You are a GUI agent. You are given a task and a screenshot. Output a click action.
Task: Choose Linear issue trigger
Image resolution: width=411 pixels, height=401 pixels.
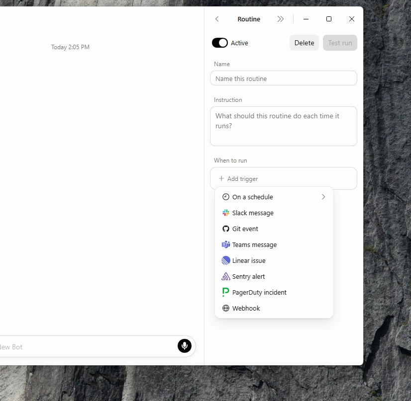[x=274, y=261]
